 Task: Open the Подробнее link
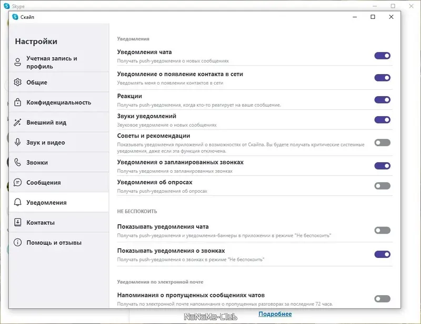pos(276,313)
